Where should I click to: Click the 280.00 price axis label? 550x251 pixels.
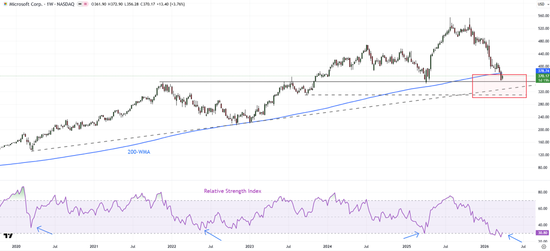click(x=543, y=104)
